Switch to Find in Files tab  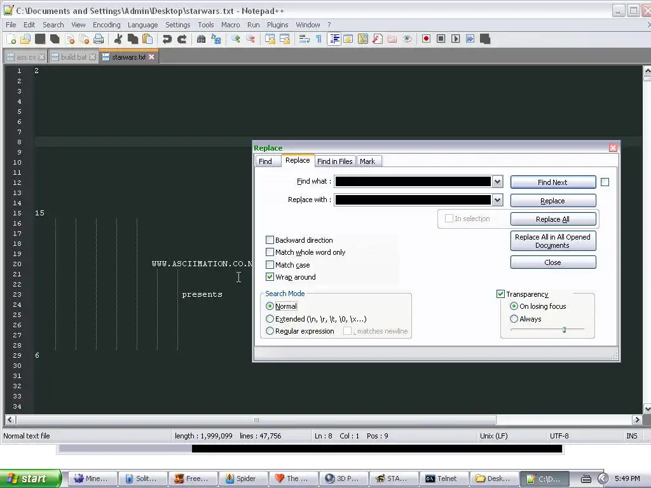(x=334, y=161)
